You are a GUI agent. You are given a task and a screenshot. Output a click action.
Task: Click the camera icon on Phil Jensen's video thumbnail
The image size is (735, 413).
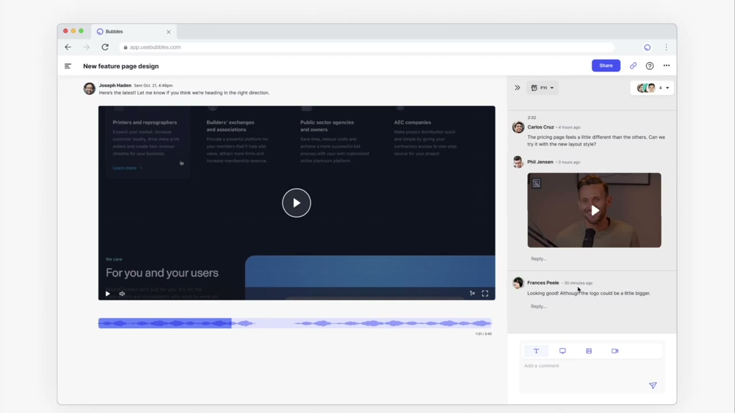[x=536, y=183]
